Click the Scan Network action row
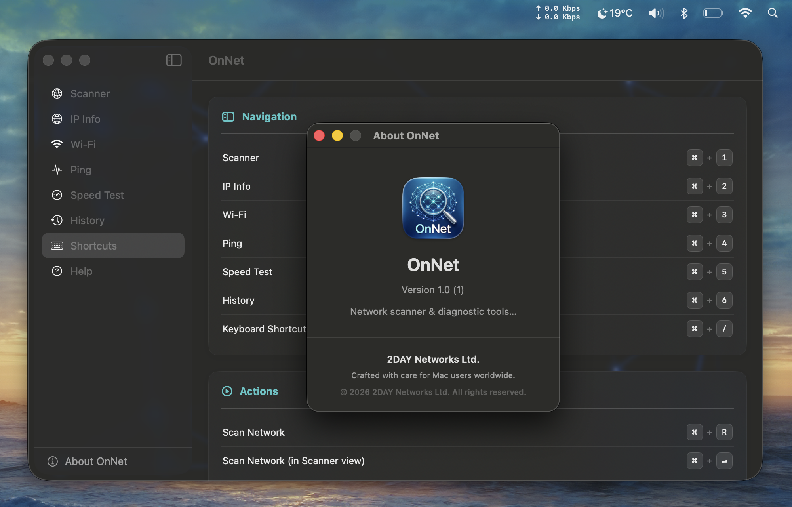Screen dimensions: 792x507 [x=477, y=432]
